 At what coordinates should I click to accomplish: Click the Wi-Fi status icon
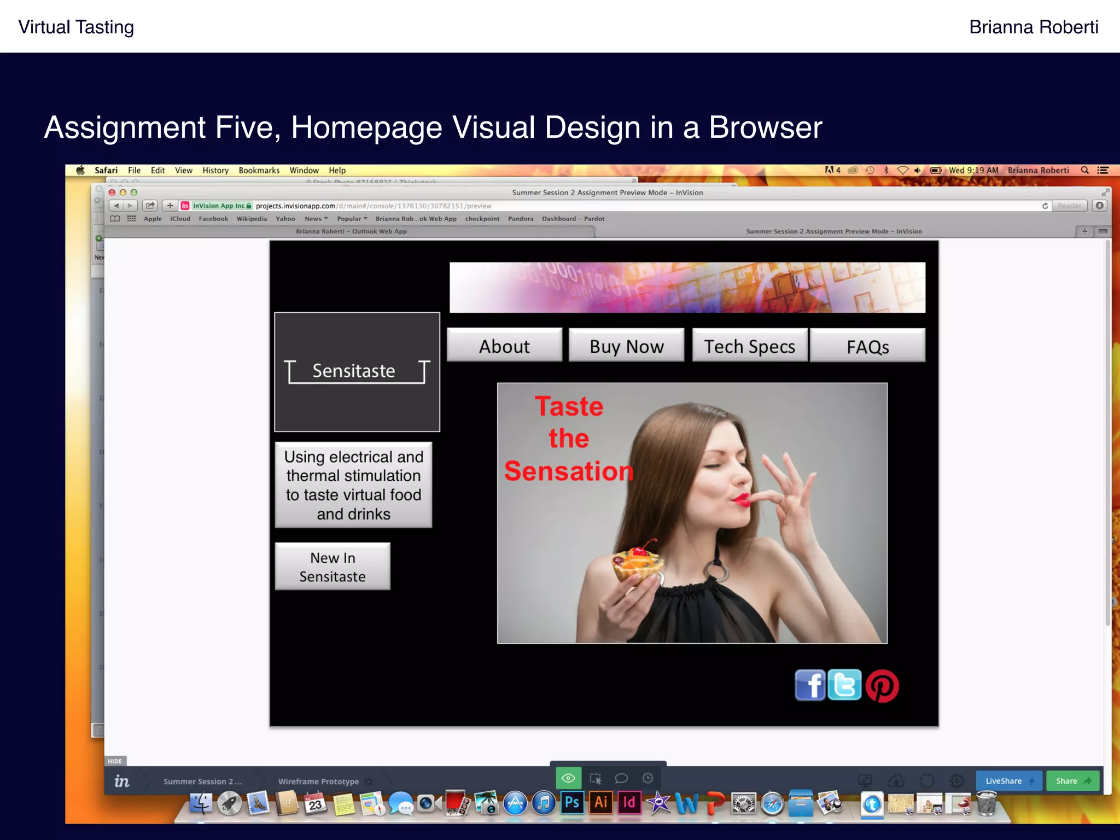pyautogui.click(x=903, y=170)
